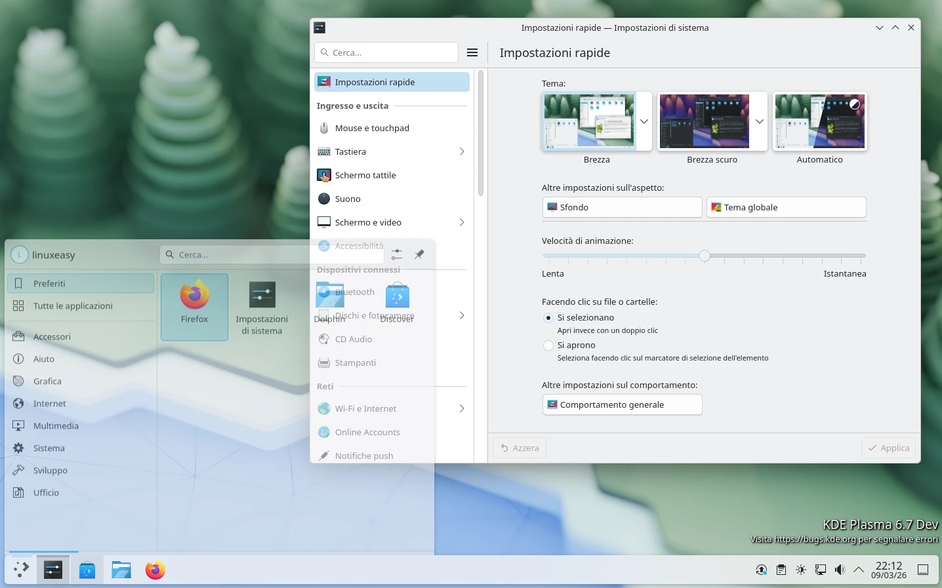Select 'Si selezionano' file click behavior

pos(548,318)
